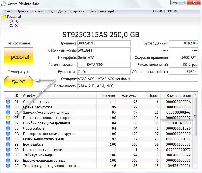
Task: Click the blue status icon for Повторные попытки раскрутки
Action: [x=8, y=134]
